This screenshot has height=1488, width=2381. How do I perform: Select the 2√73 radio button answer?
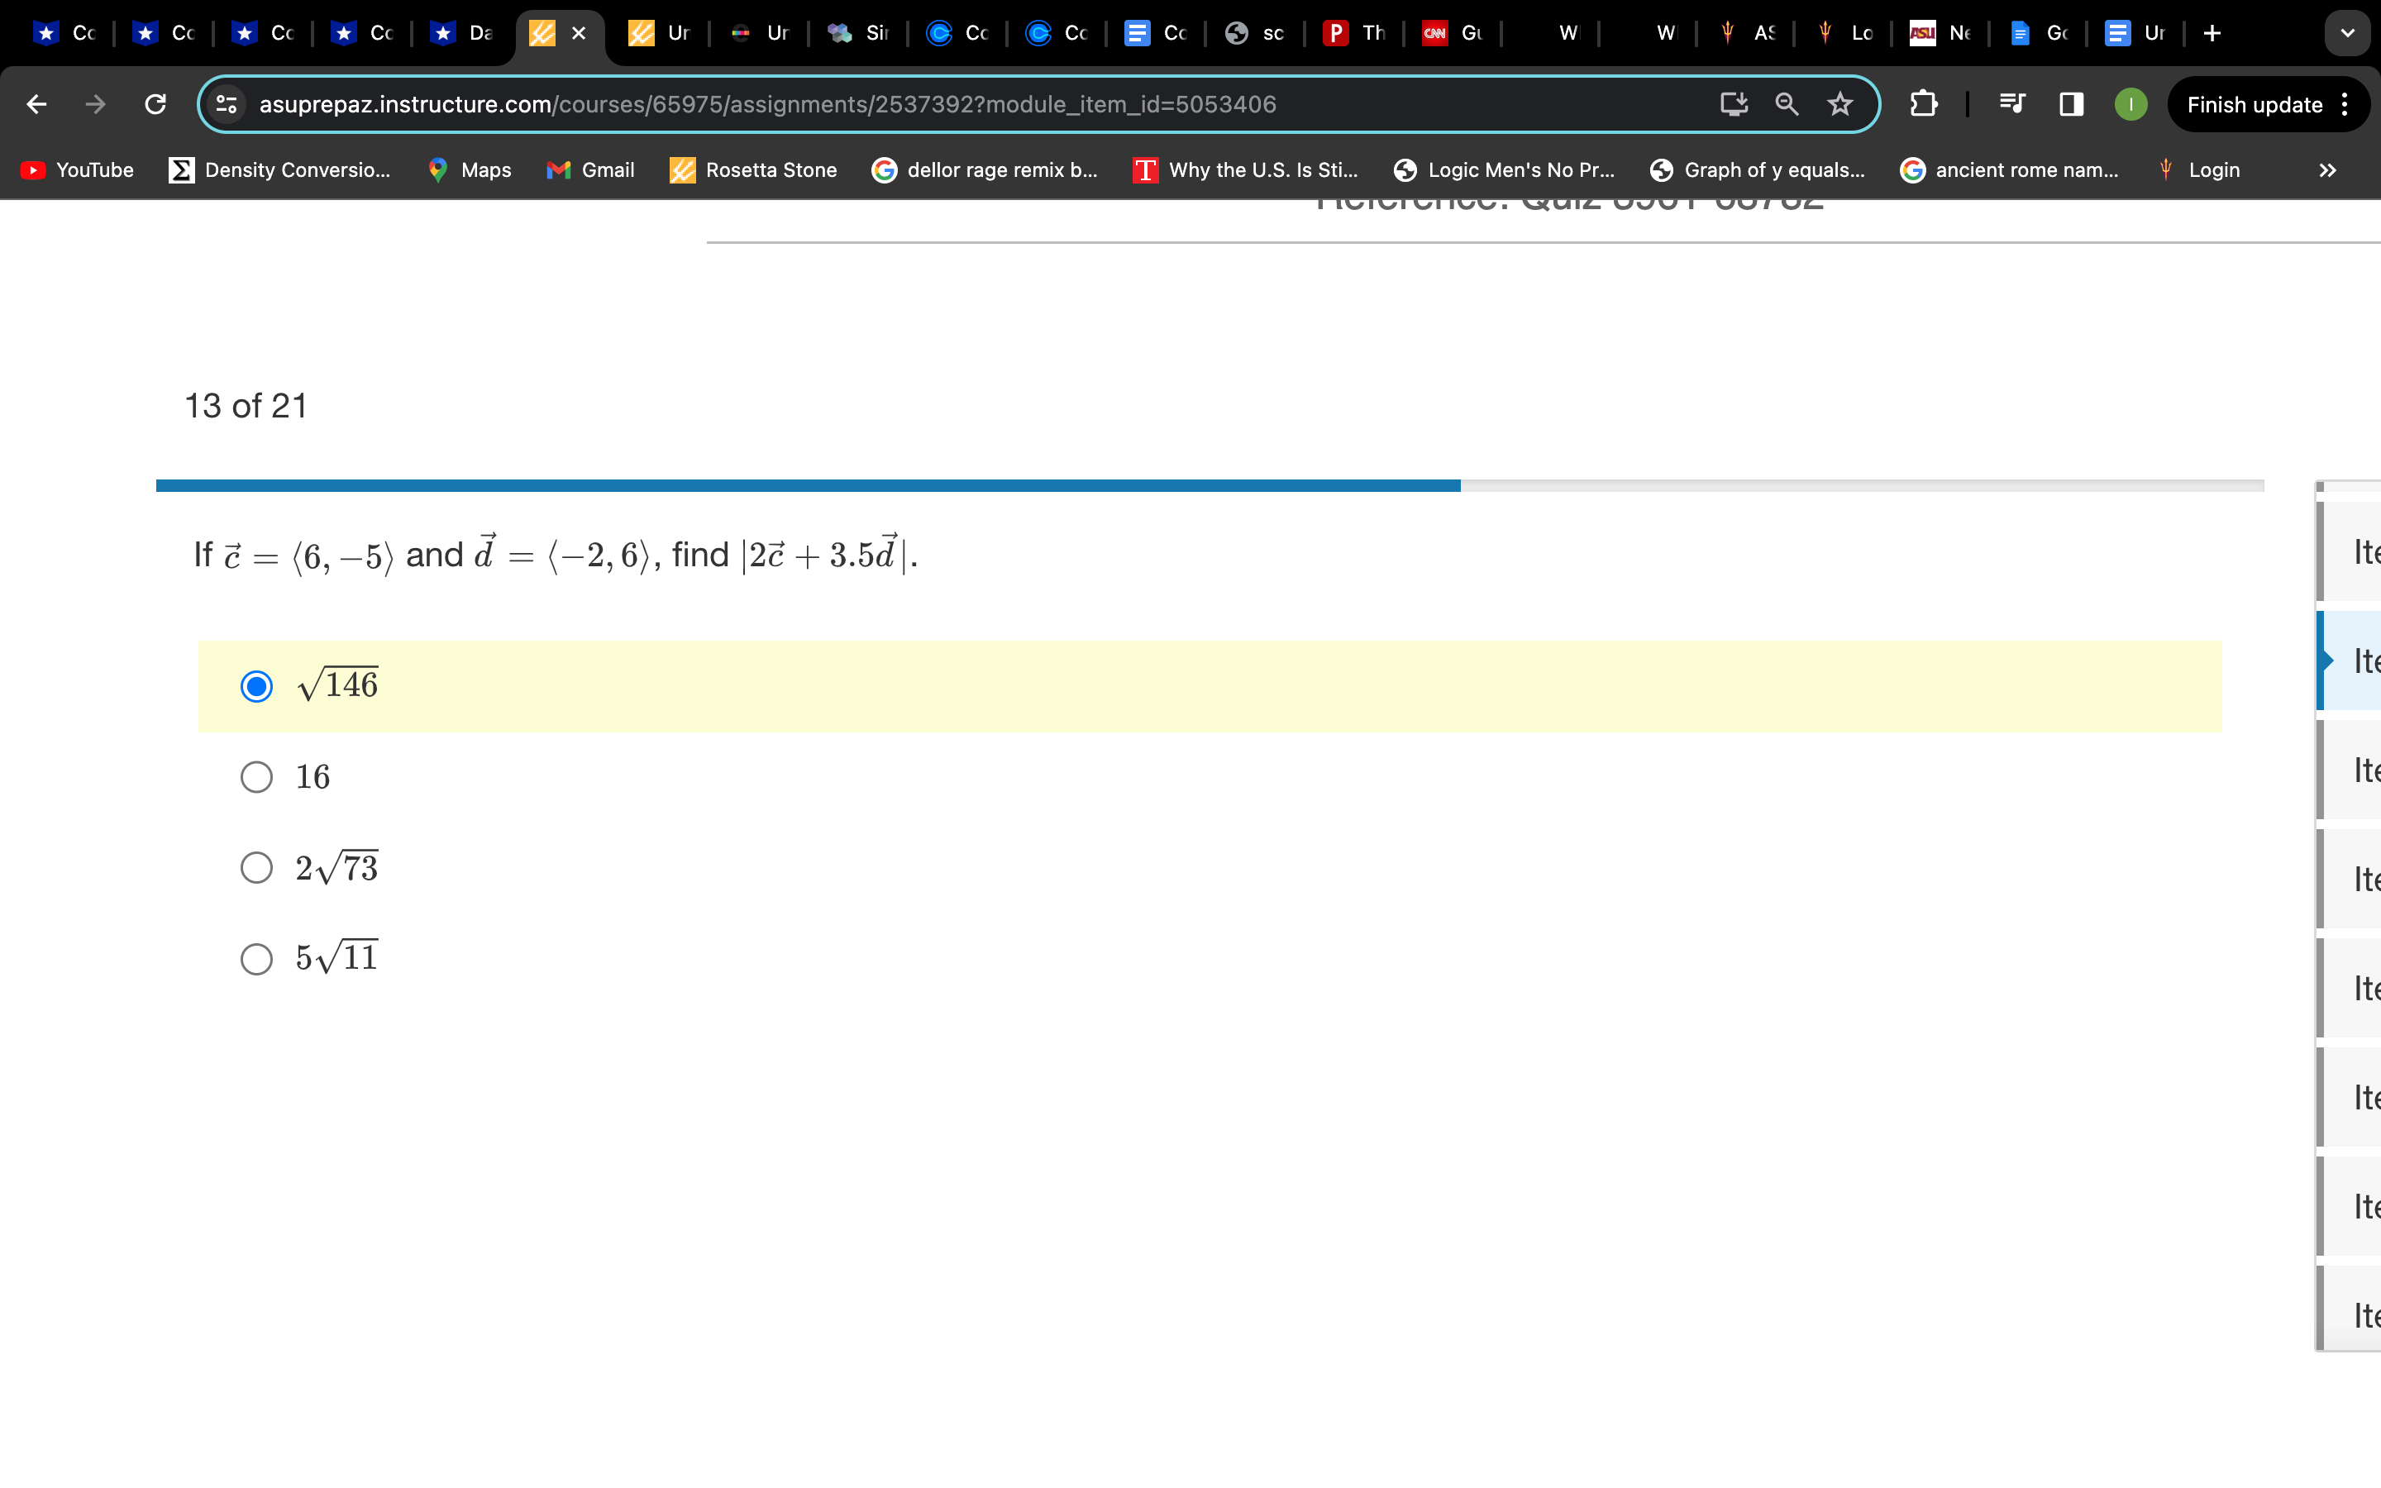[x=255, y=867]
